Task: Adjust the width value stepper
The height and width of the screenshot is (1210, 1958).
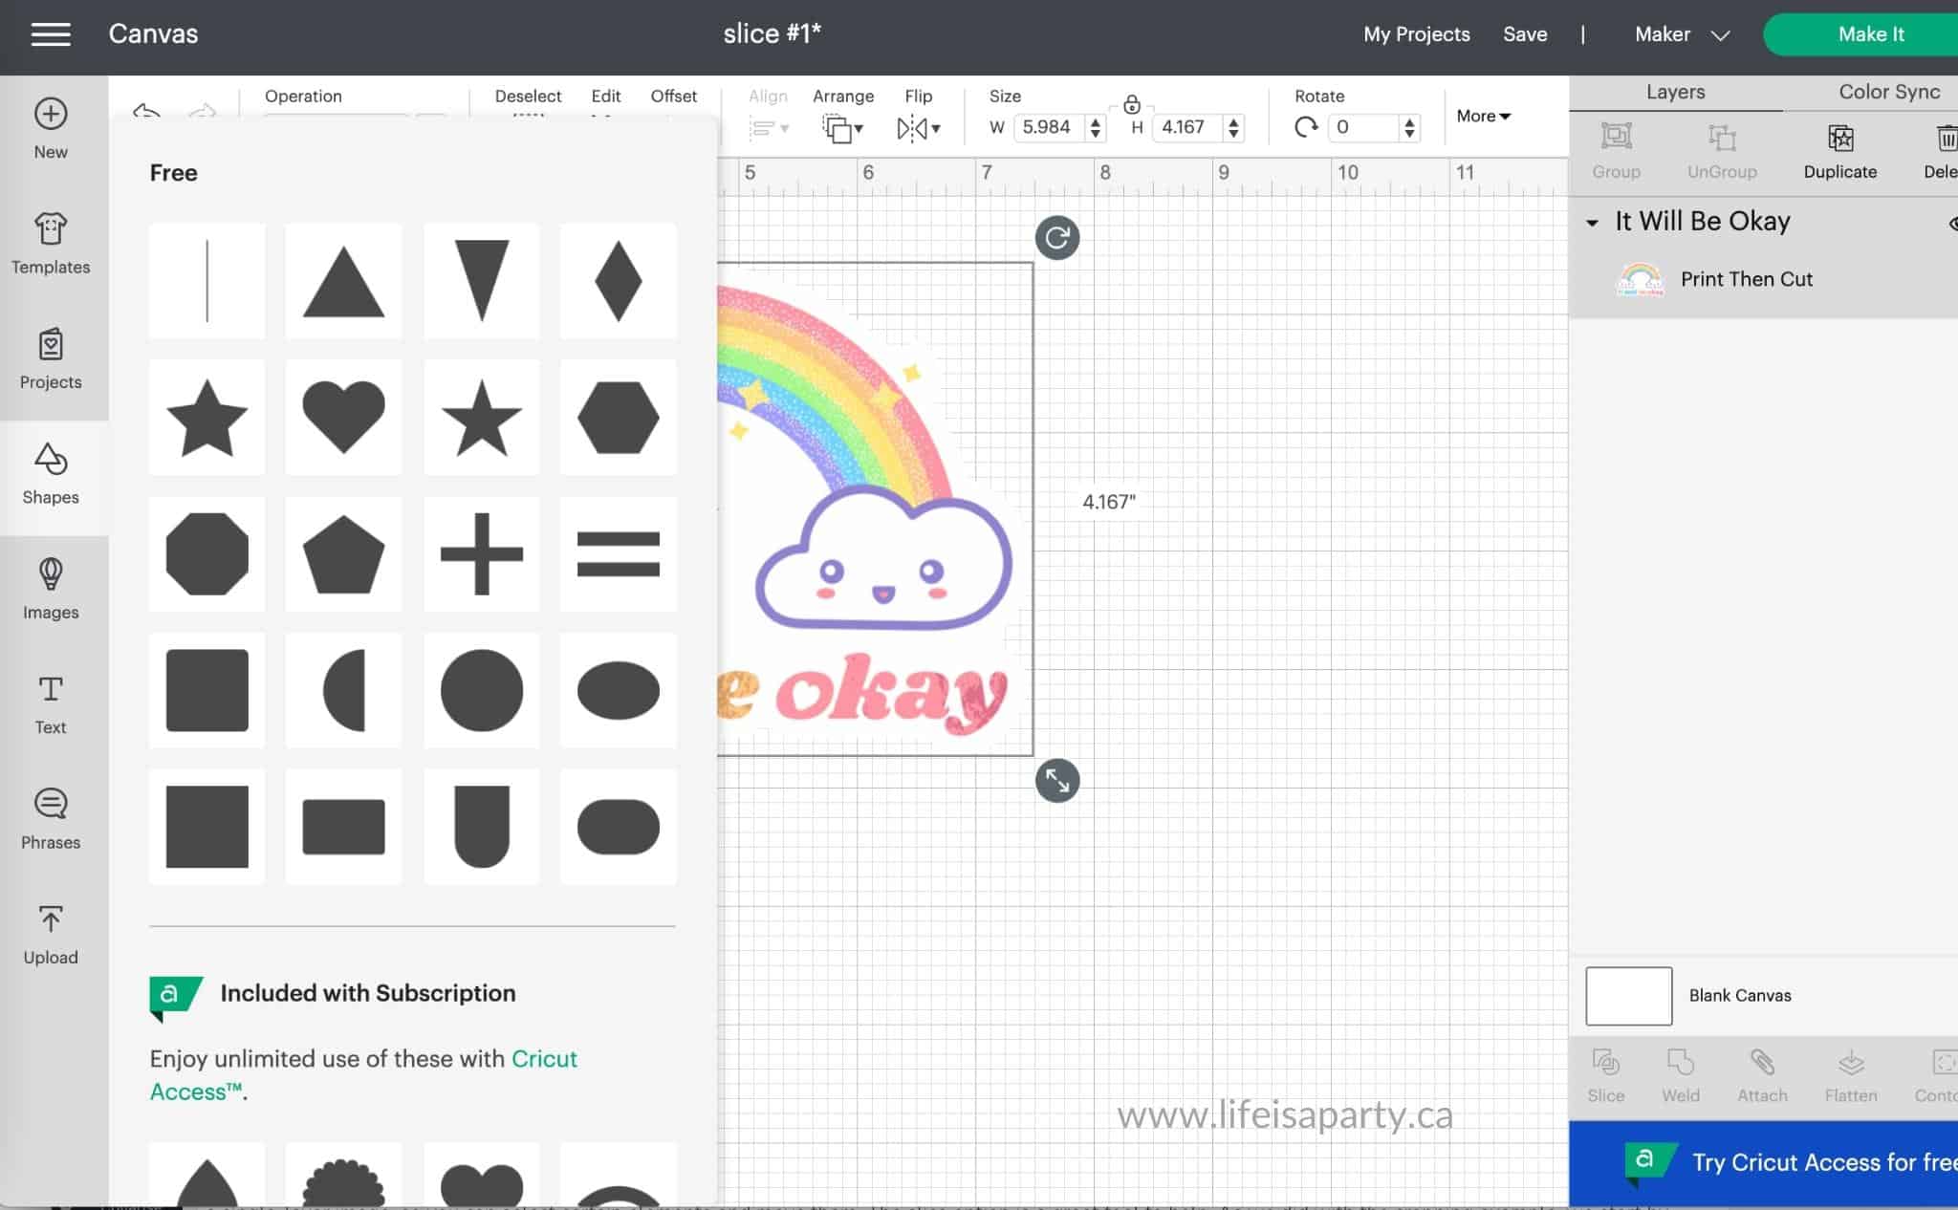Action: tap(1096, 127)
